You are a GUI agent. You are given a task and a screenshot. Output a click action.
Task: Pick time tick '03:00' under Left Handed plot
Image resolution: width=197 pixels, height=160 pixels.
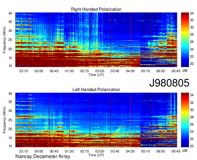click(100, 151)
